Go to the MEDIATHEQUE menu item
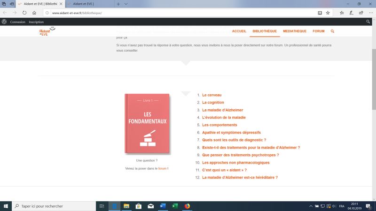 295,31
